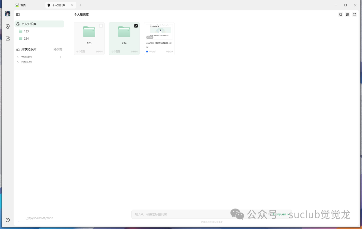Click folder icon of 234 in sidebar
Viewport: 362px width, 229px height.
(20, 39)
